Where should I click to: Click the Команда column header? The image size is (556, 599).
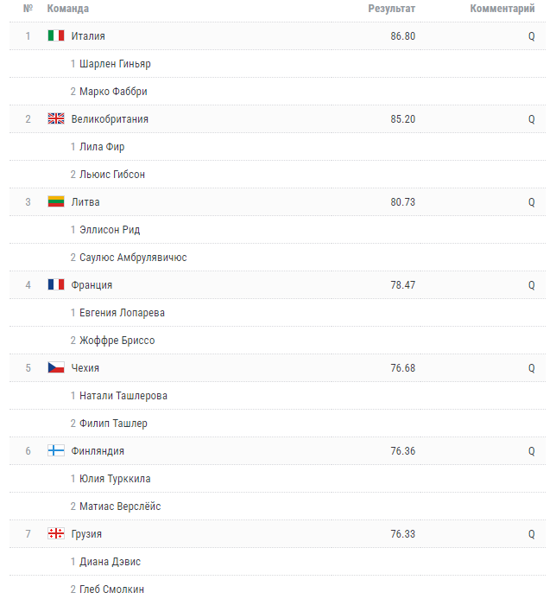68,9
